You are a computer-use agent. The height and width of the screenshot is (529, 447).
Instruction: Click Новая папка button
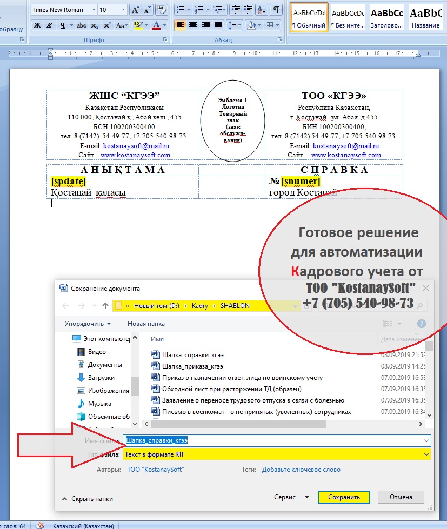(x=146, y=324)
